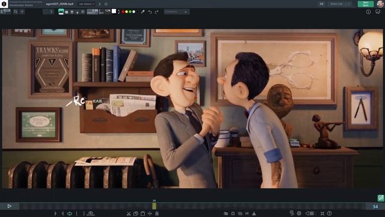This screenshot has height=217, width=385.
Task: Click the frame number 34 field
Action: (x=375, y=206)
